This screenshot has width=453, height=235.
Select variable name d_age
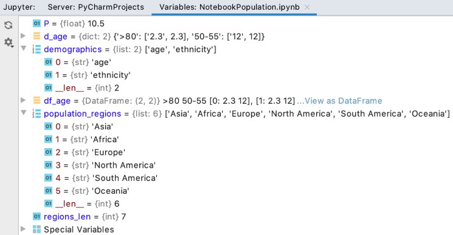click(55, 36)
